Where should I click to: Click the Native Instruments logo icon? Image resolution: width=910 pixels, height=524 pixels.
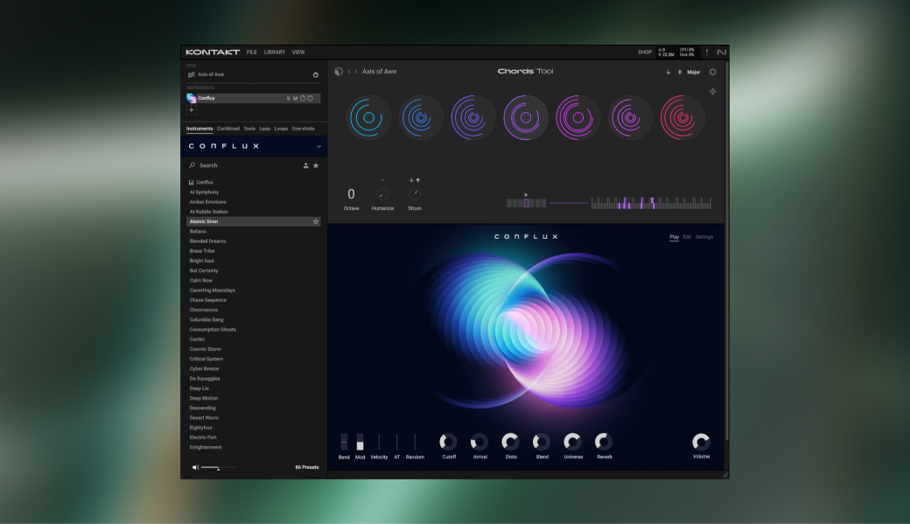coord(721,52)
